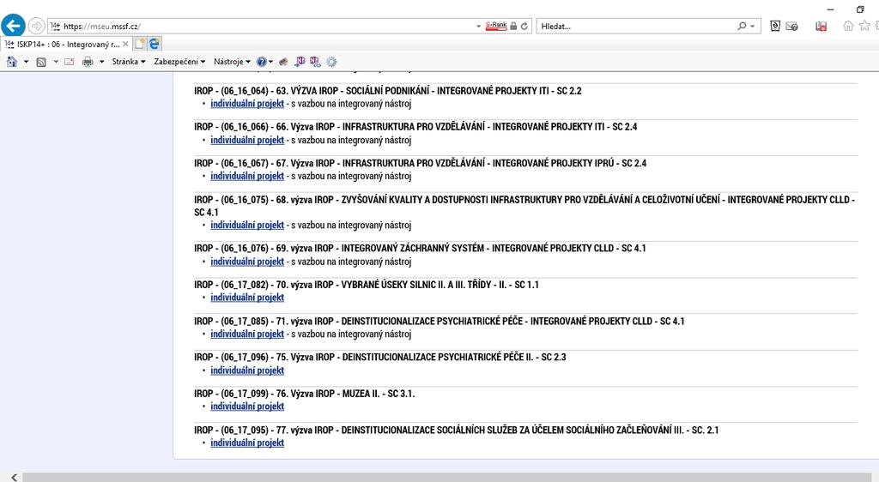Click the Open Microsoft Edge tab button

[x=155, y=44]
